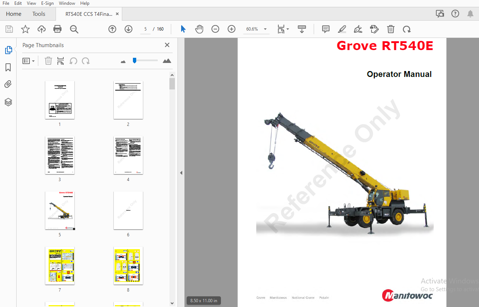Open the notifications bell
Image resolution: width=479 pixels, height=307 pixels.
tap(470, 14)
